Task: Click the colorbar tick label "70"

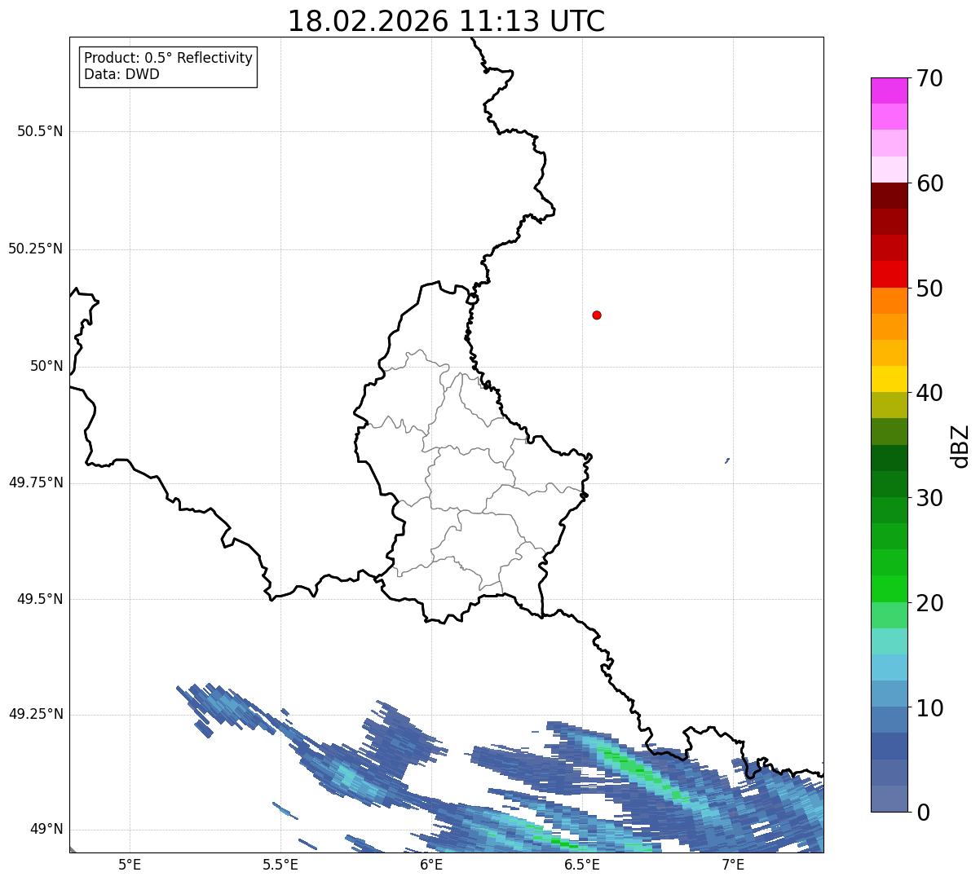Action: [x=929, y=78]
